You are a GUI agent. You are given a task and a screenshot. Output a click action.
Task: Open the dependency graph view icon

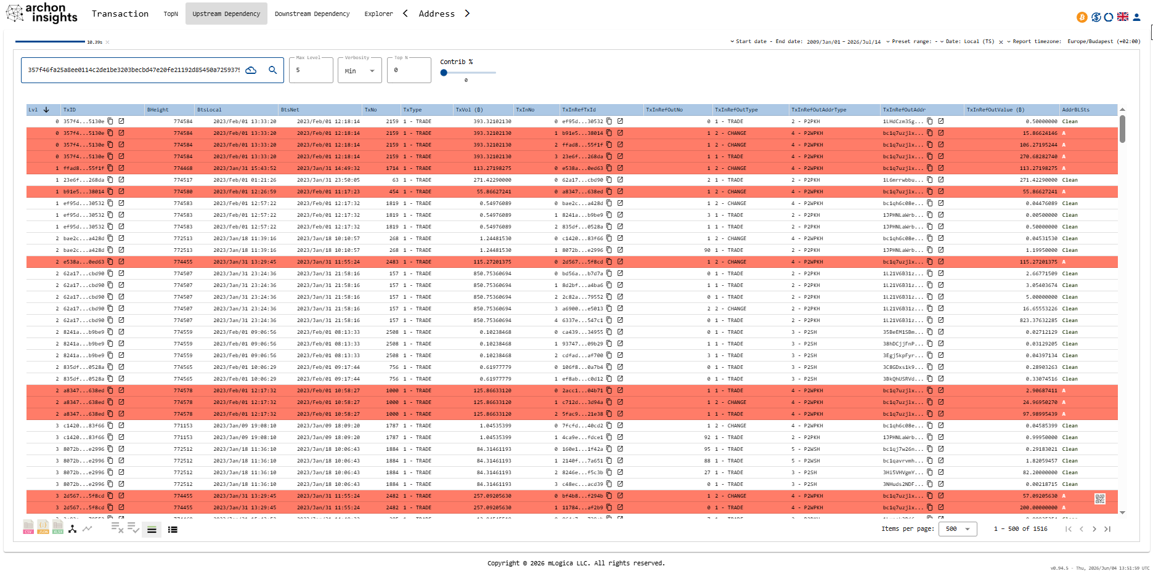coord(73,528)
